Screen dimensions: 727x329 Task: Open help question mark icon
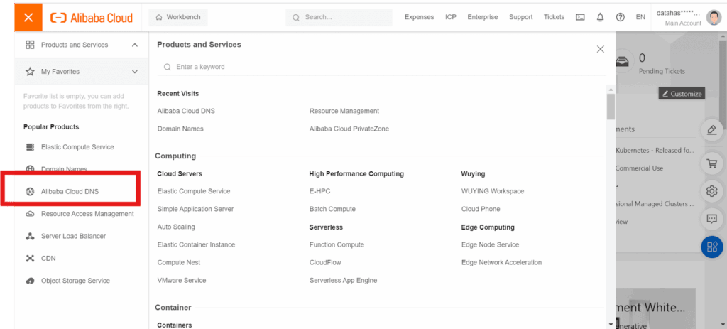tap(621, 17)
